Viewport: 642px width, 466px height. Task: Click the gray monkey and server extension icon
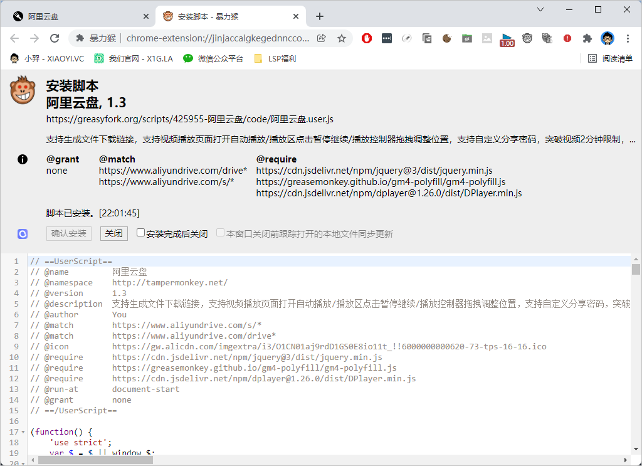(x=547, y=38)
